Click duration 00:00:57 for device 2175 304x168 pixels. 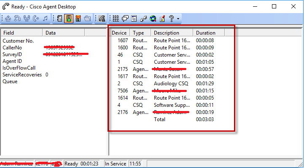coord(205,69)
